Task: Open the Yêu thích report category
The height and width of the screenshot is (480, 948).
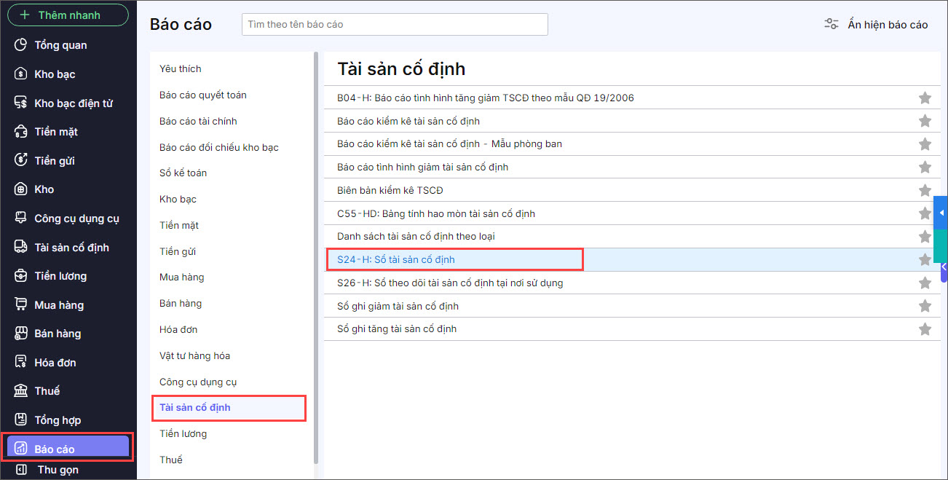Action: [181, 68]
